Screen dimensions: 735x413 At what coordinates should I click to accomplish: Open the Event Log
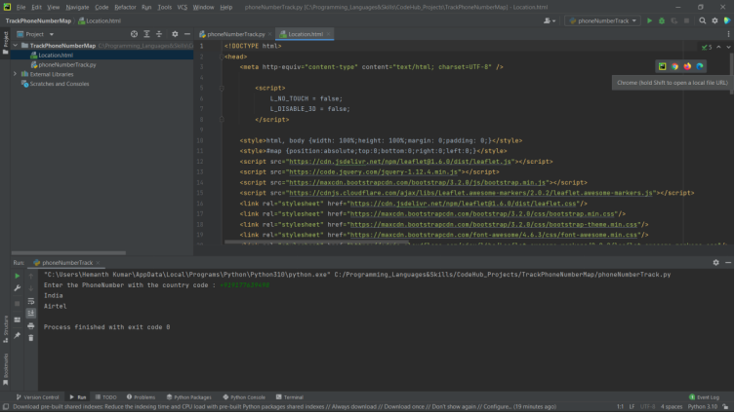[x=704, y=397]
